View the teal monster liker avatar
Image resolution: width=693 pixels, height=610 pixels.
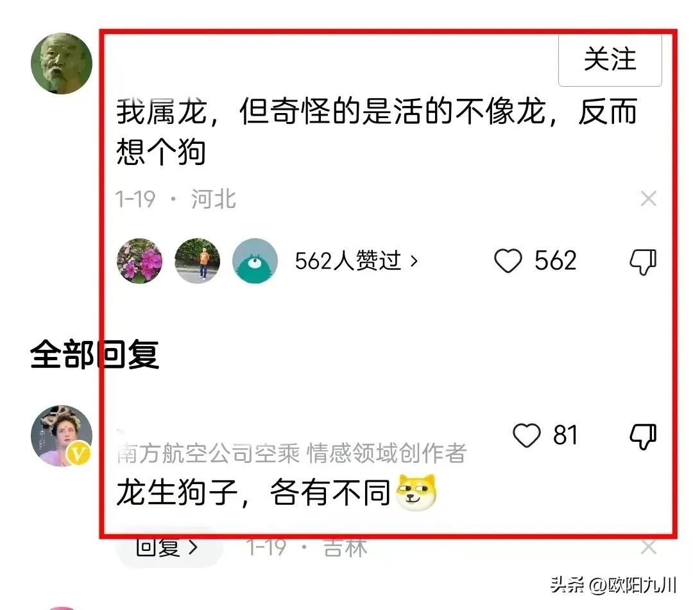pyautogui.click(x=255, y=261)
